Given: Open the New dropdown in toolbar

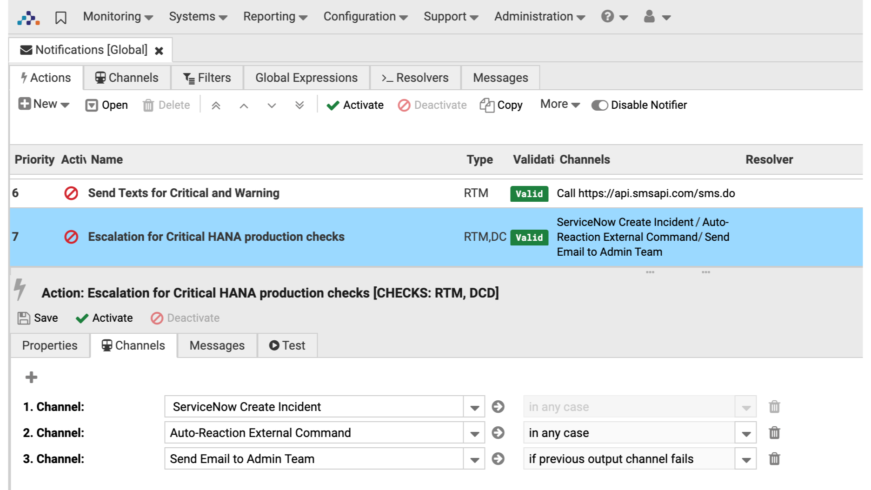Looking at the screenshot, I should [x=44, y=104].
